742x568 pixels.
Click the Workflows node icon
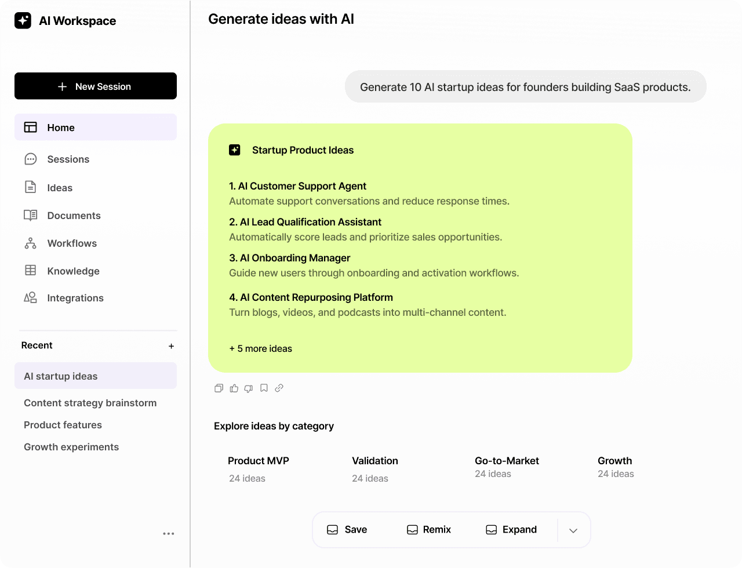[31, 243]
